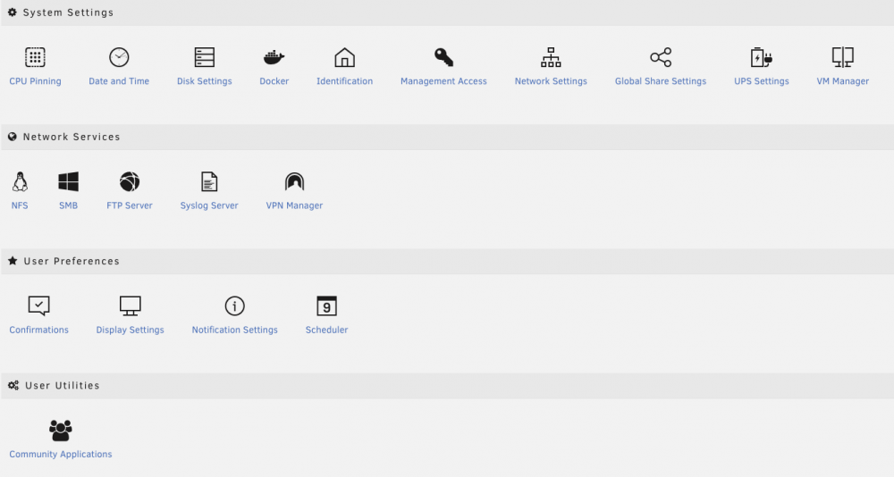Click the Management Access key icon

tap(443, 57)
